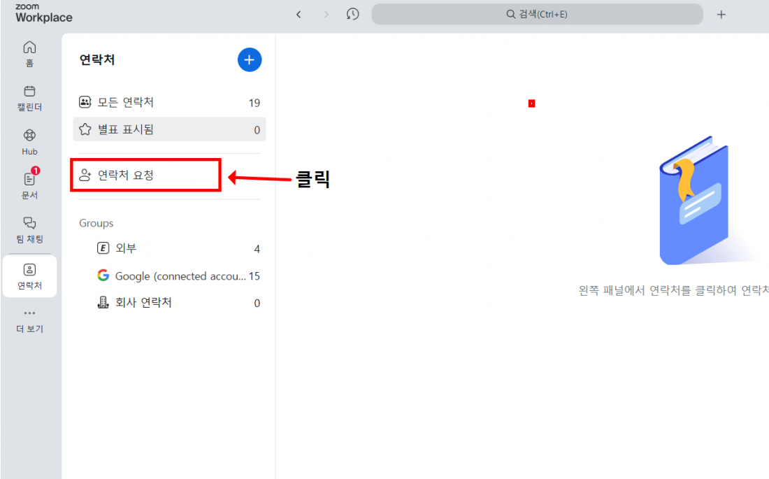The width and height of the screenshot is (769, 479).
Task: Select Contacts (연락처) sidebar icon
Action: 29,276
